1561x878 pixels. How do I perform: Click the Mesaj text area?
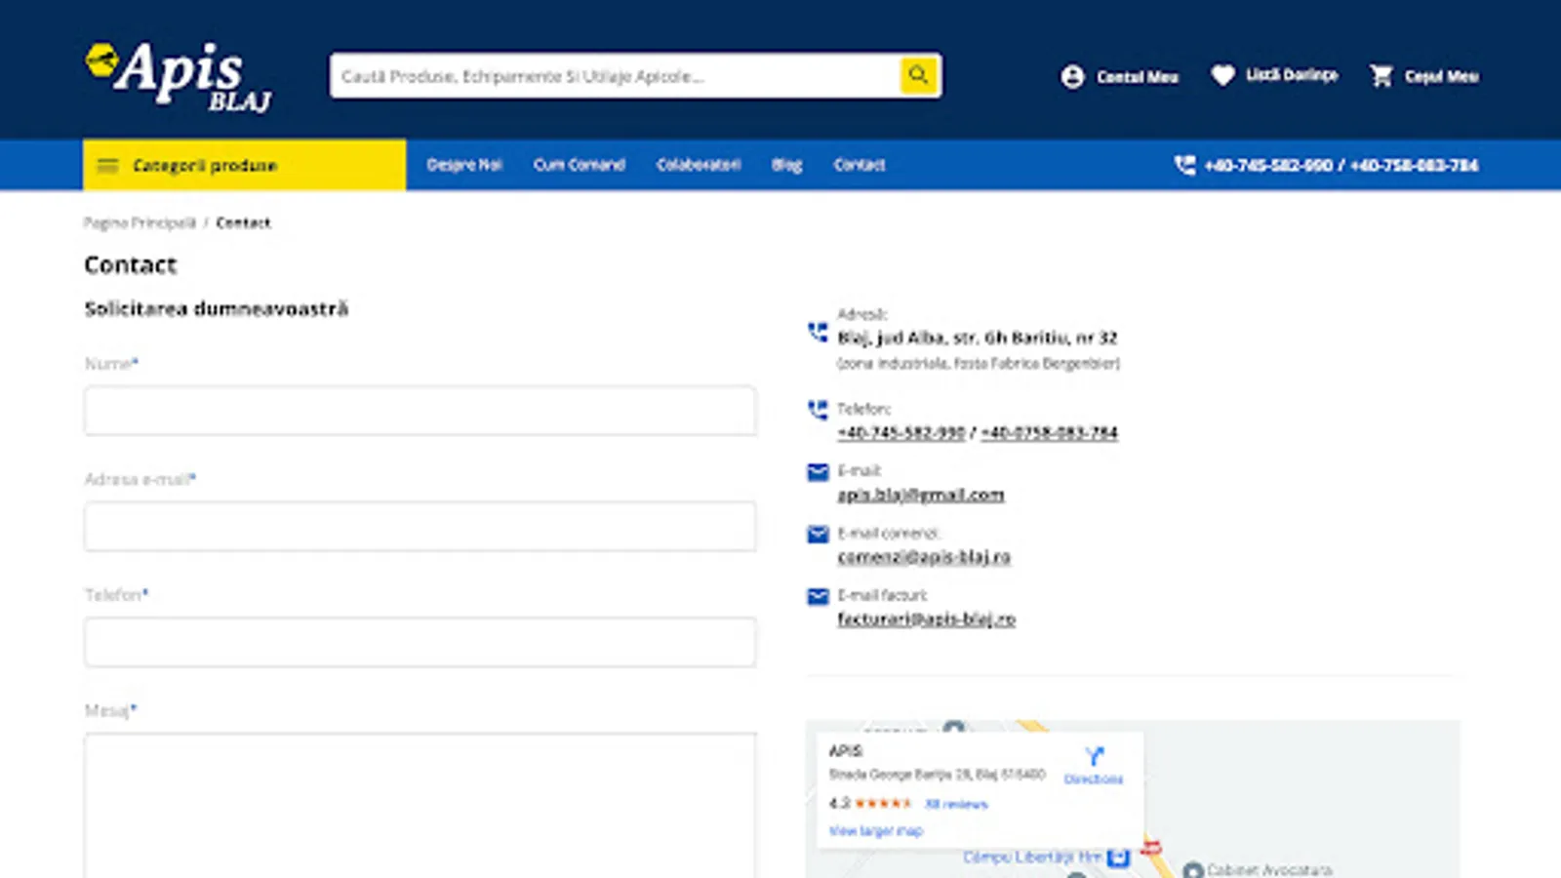pyautogui.click(x=420, y=806)
